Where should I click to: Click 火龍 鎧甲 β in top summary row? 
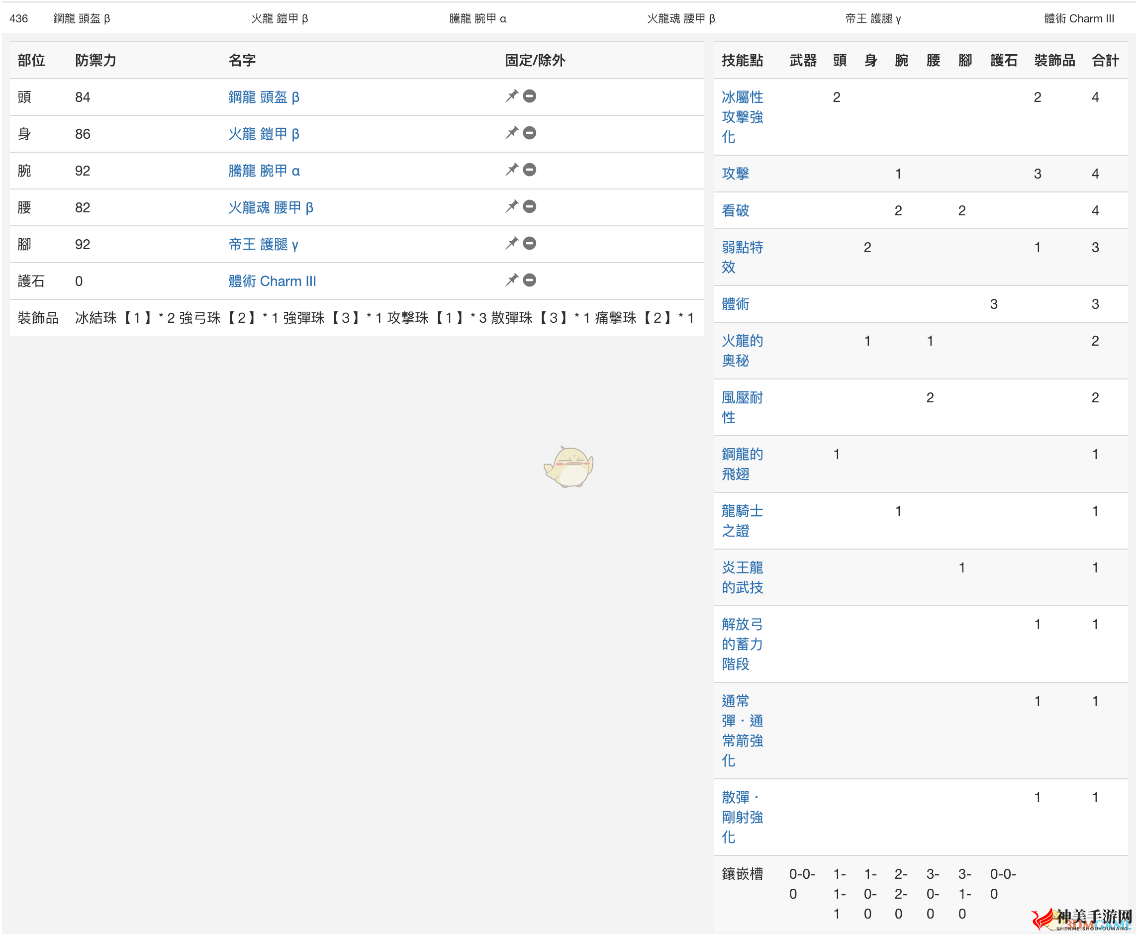coord(279,19)
